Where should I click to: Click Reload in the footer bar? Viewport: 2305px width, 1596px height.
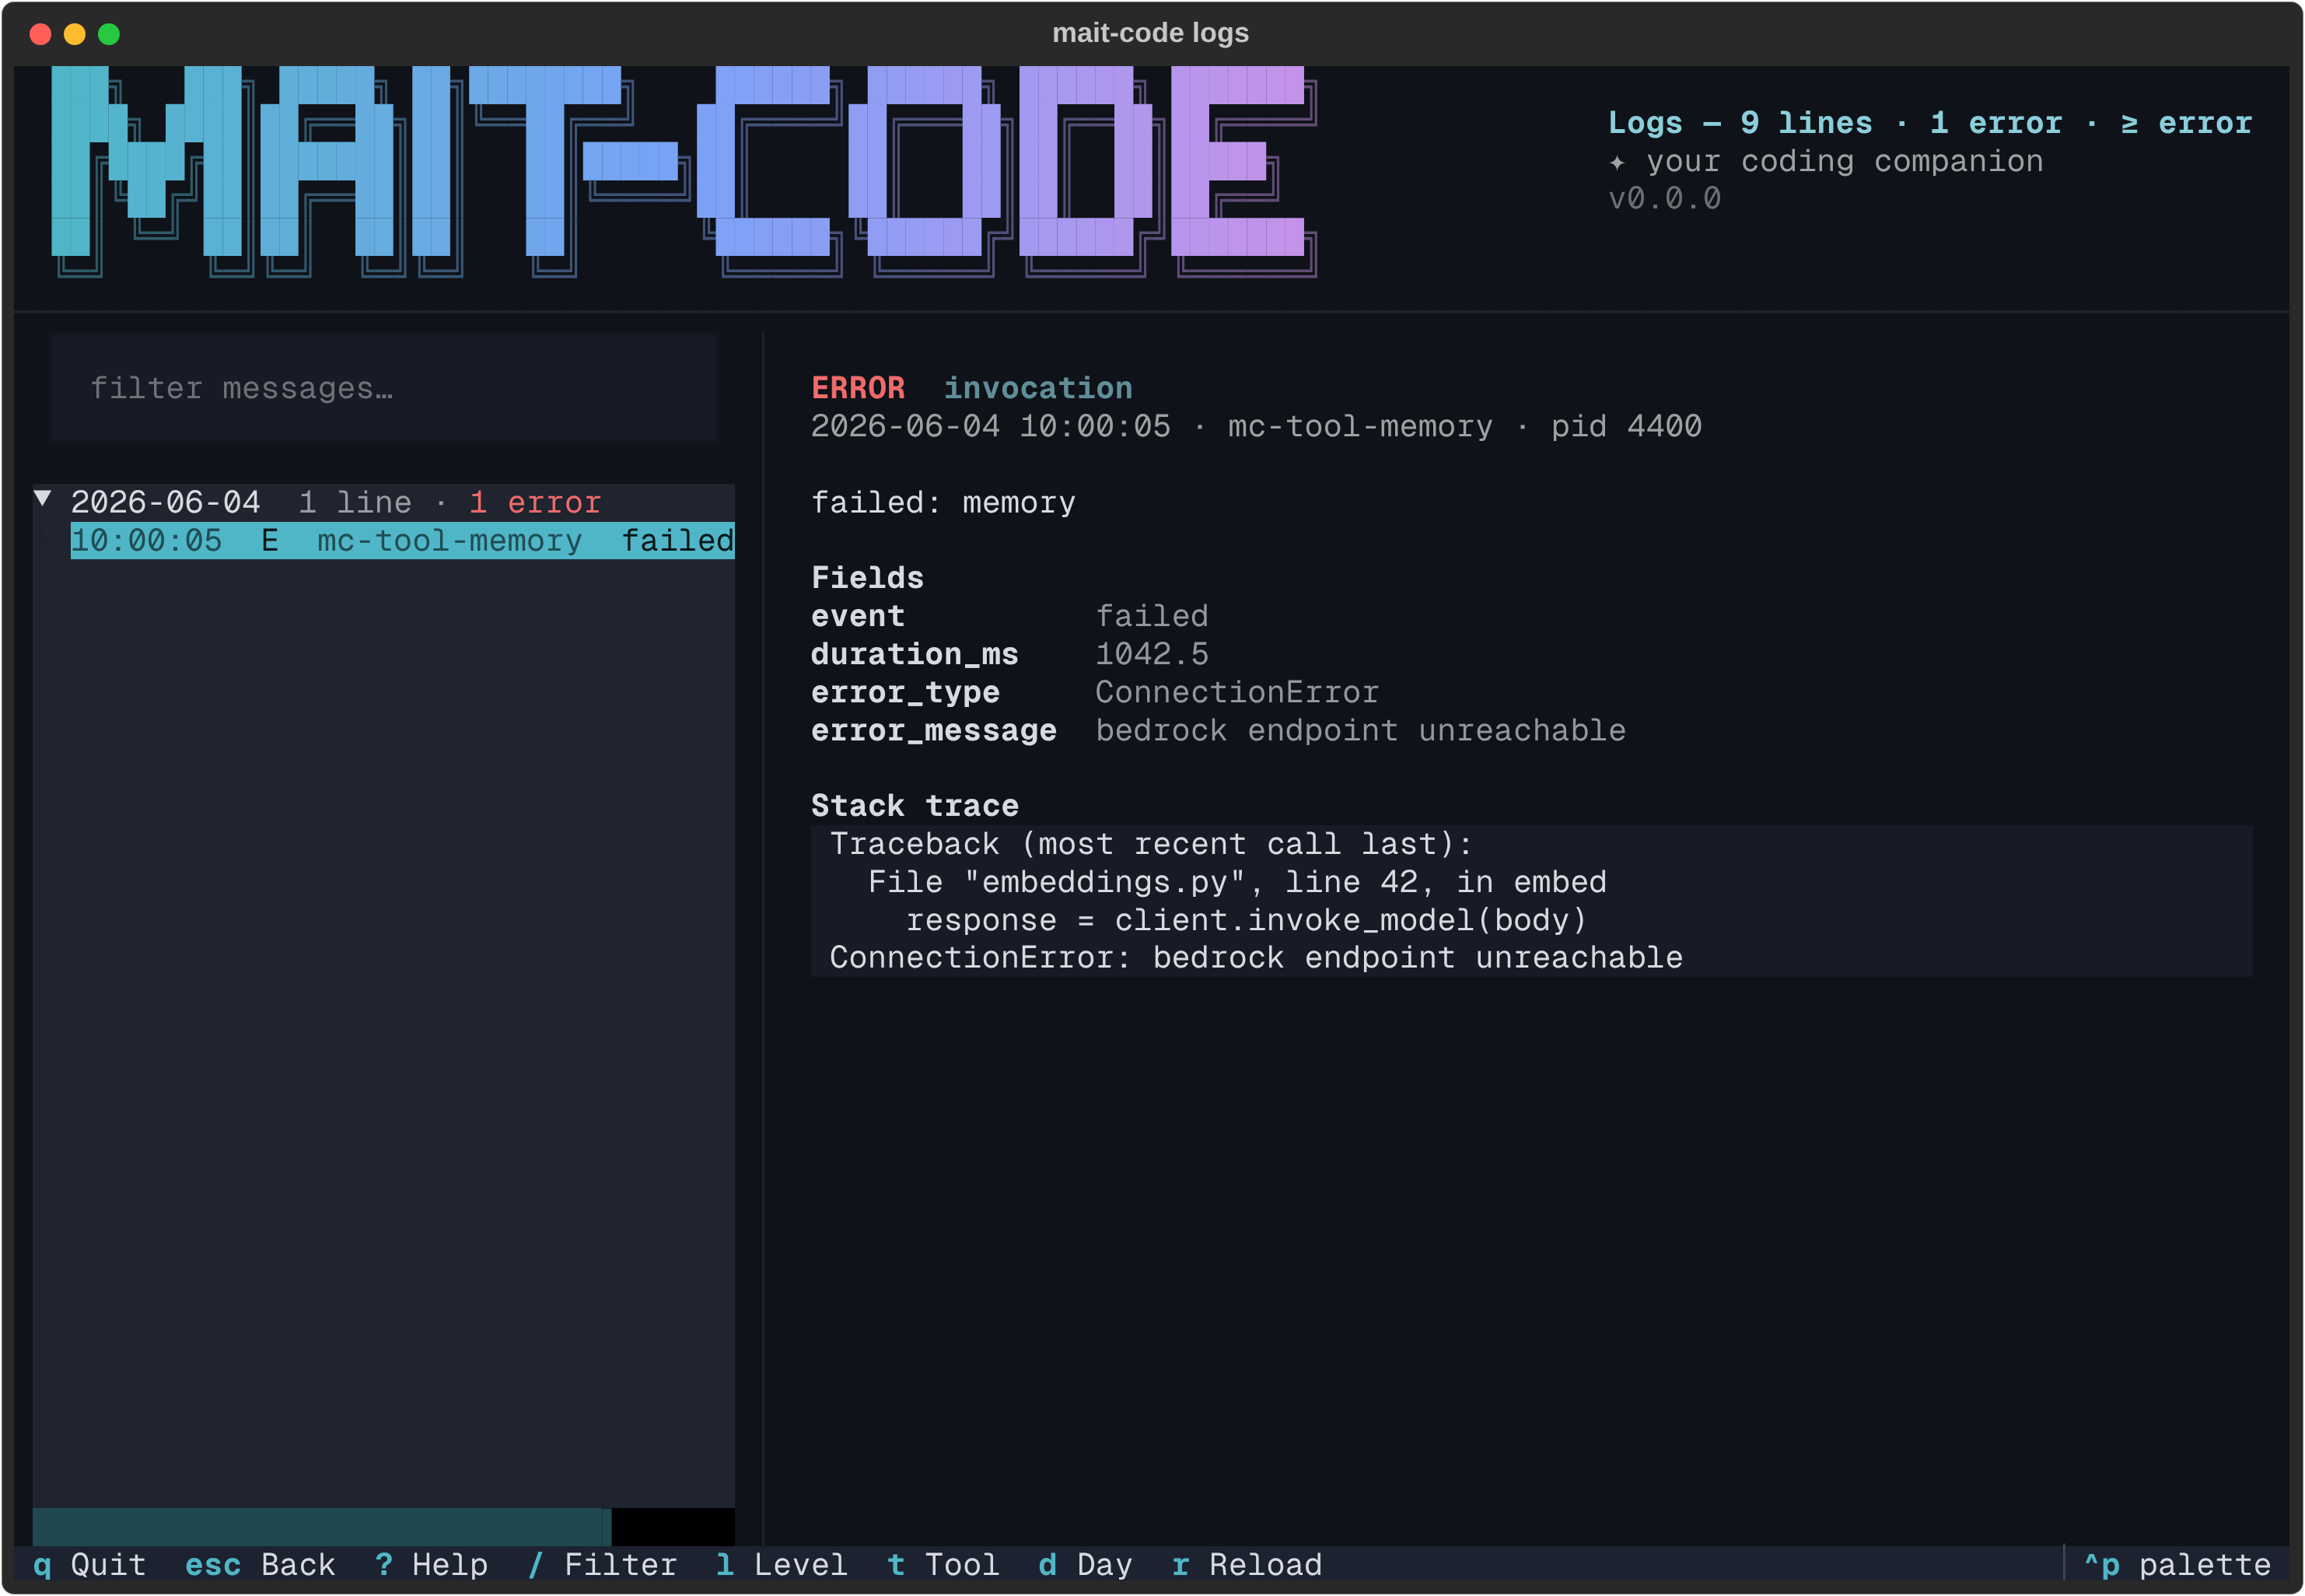click(1247, 1565)
